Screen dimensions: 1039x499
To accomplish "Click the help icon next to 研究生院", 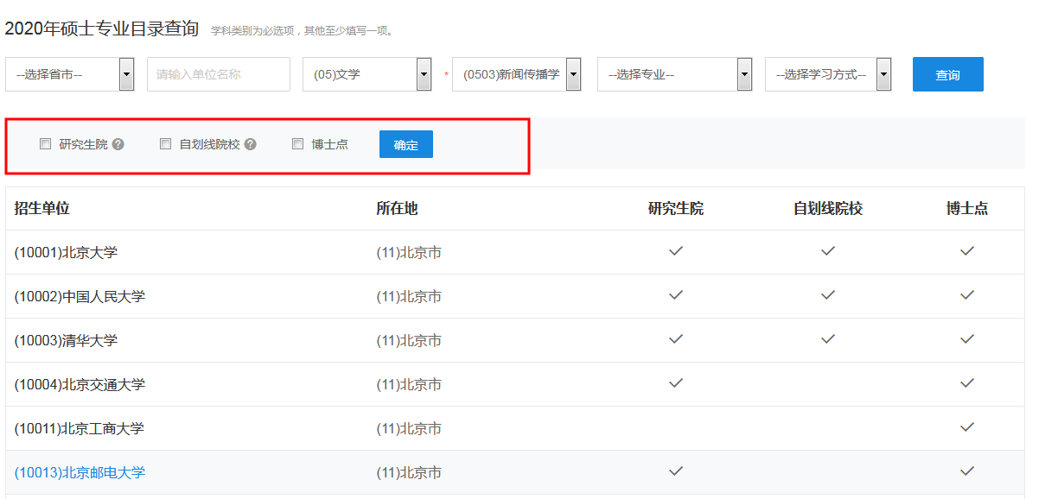I will pyautogui.click(x=118, y=144).
